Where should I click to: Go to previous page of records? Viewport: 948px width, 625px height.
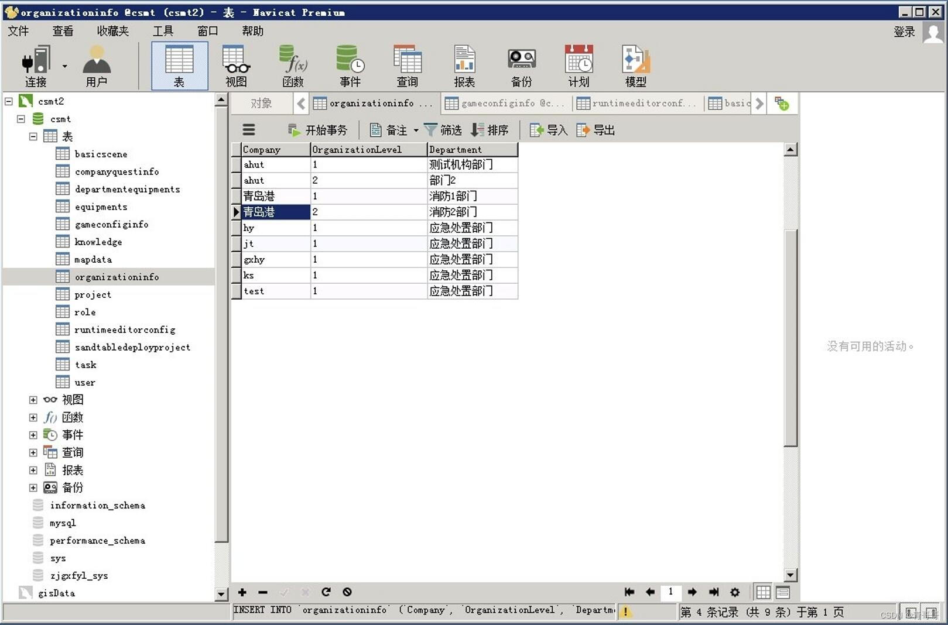(x=650, y=592)
